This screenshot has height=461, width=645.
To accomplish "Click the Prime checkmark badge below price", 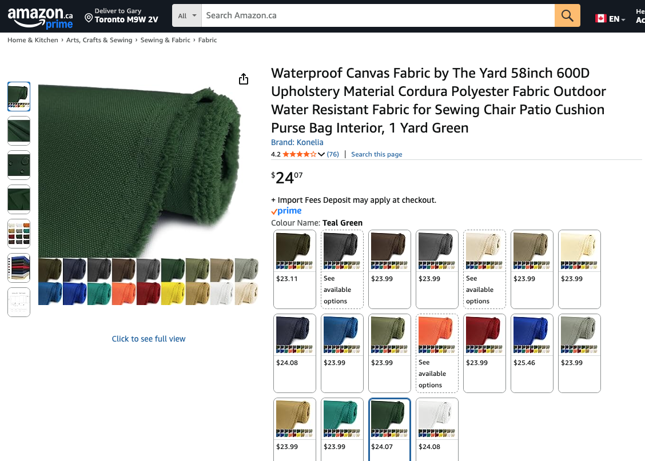I will coord(286,211).
